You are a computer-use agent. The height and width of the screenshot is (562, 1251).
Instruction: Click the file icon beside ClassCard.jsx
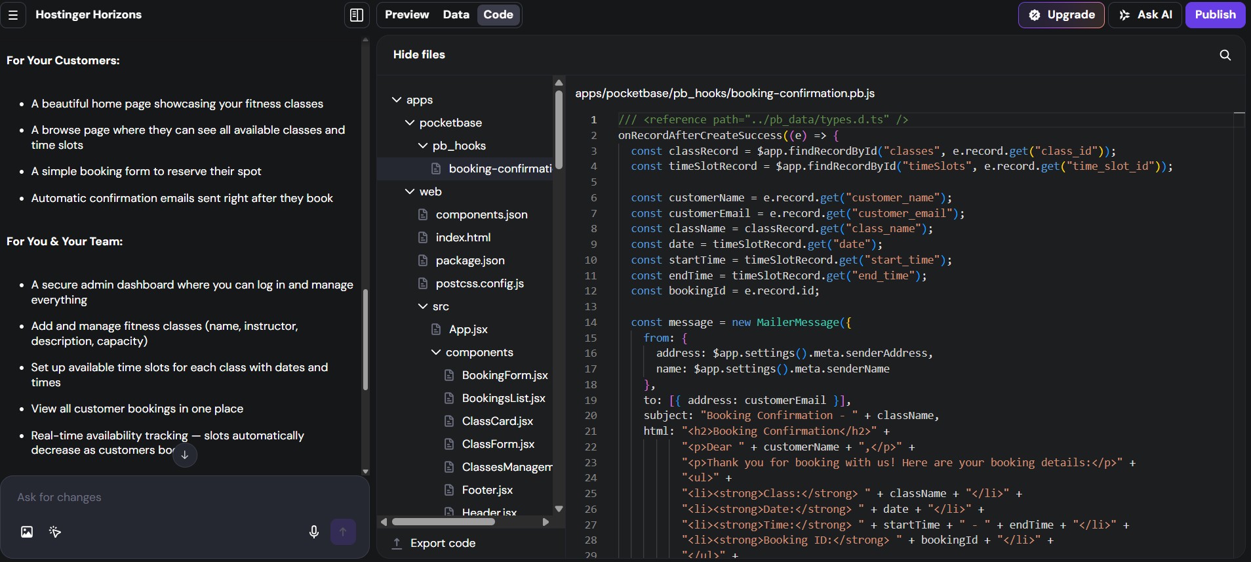point(449,421)
